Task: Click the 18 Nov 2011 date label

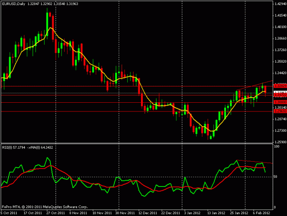Action: point(102,213)
